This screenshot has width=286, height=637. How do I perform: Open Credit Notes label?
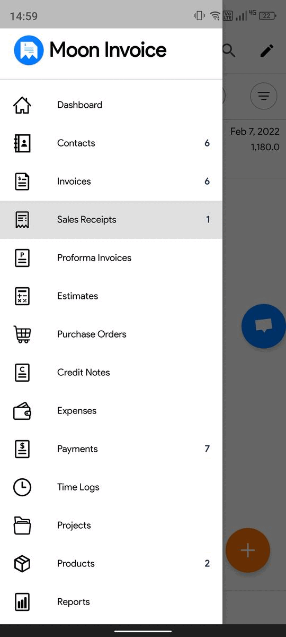coord(84,373)
